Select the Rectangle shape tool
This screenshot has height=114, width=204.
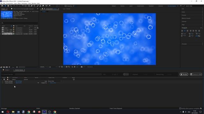tap(29, 6)
